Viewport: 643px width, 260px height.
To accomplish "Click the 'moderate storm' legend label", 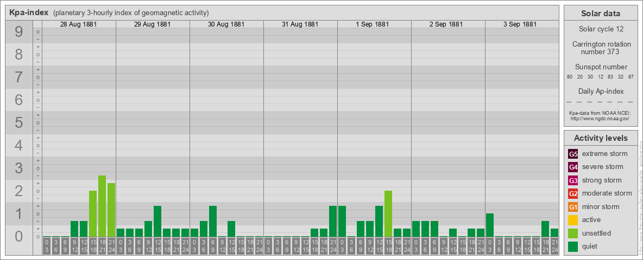I will coord(607,193).
